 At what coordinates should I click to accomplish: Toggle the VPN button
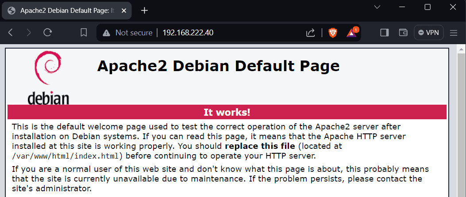[x=428, y=32]
